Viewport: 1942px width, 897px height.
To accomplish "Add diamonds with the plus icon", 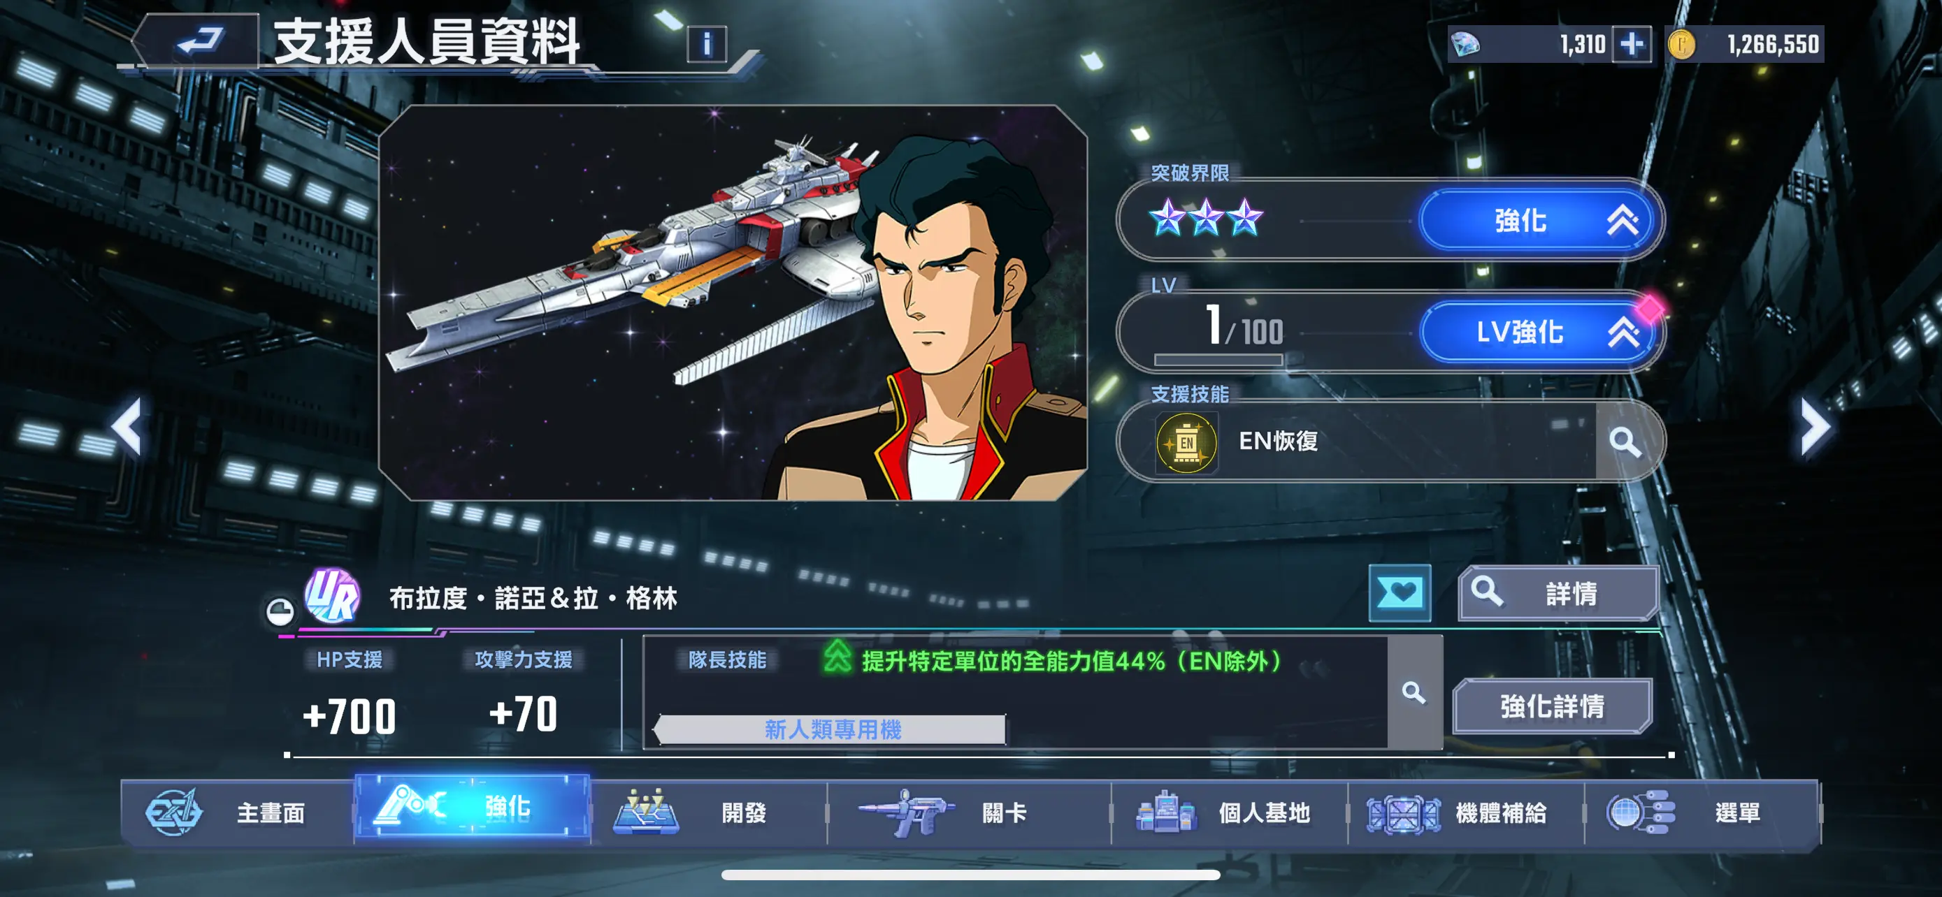I will [x=1632, y=44].
